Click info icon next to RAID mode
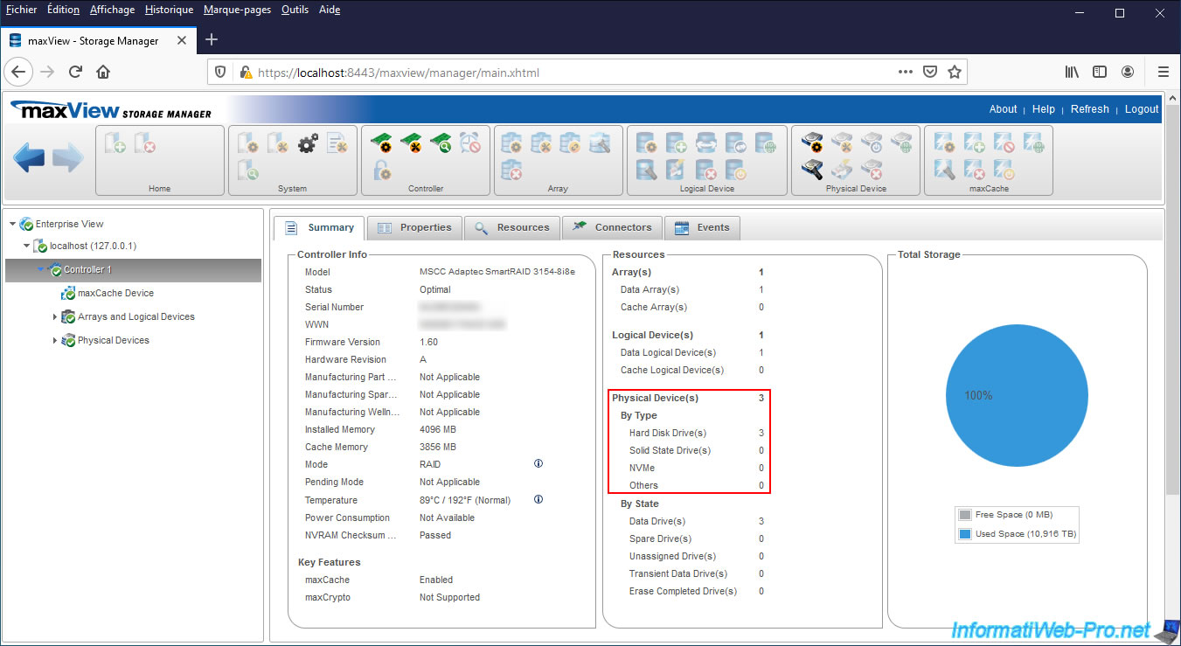1181x646 pixels. tap(538, 464)
